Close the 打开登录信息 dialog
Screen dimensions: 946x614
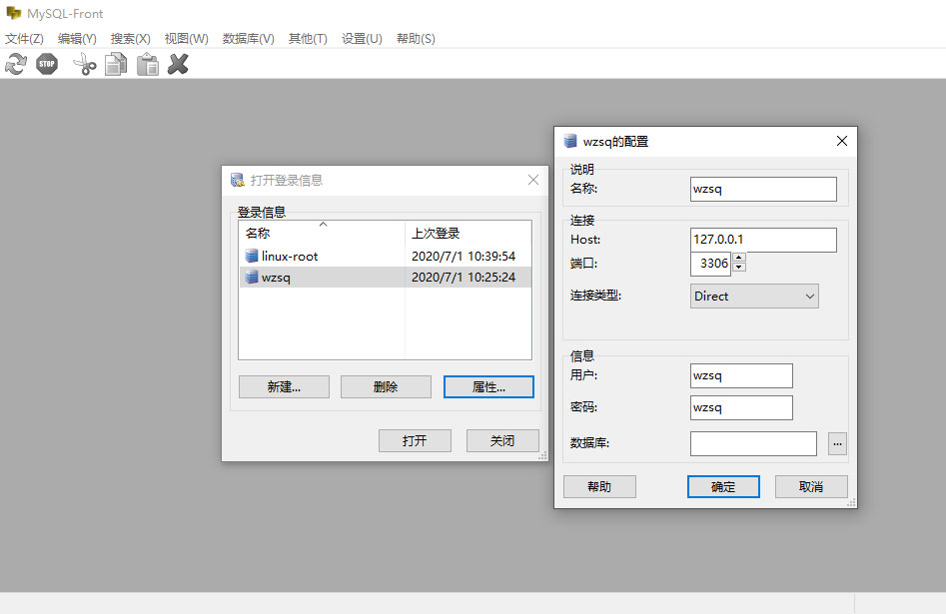[x=533, y=180]
